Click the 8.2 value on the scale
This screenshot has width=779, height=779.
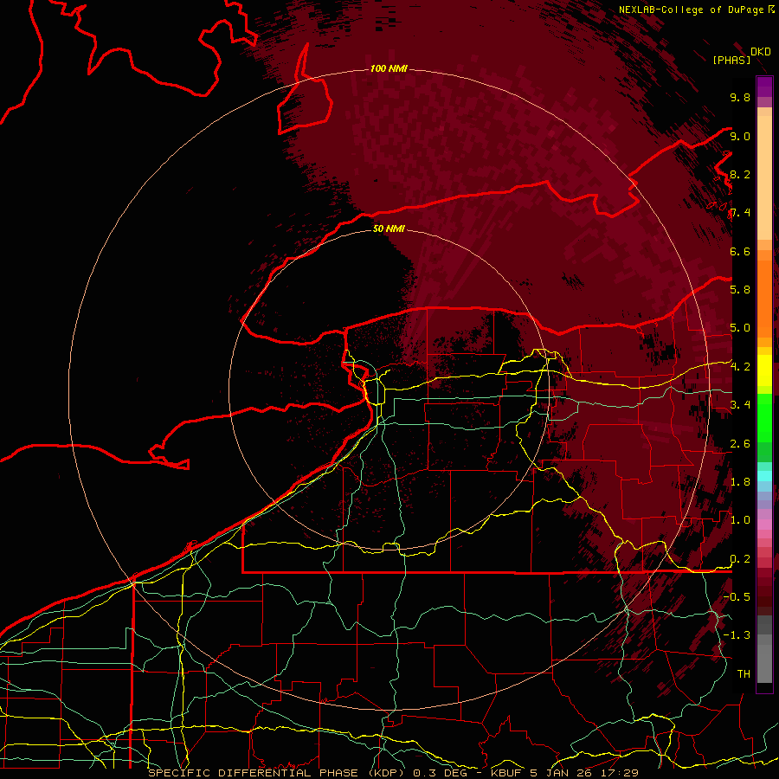tap(740, 174)
